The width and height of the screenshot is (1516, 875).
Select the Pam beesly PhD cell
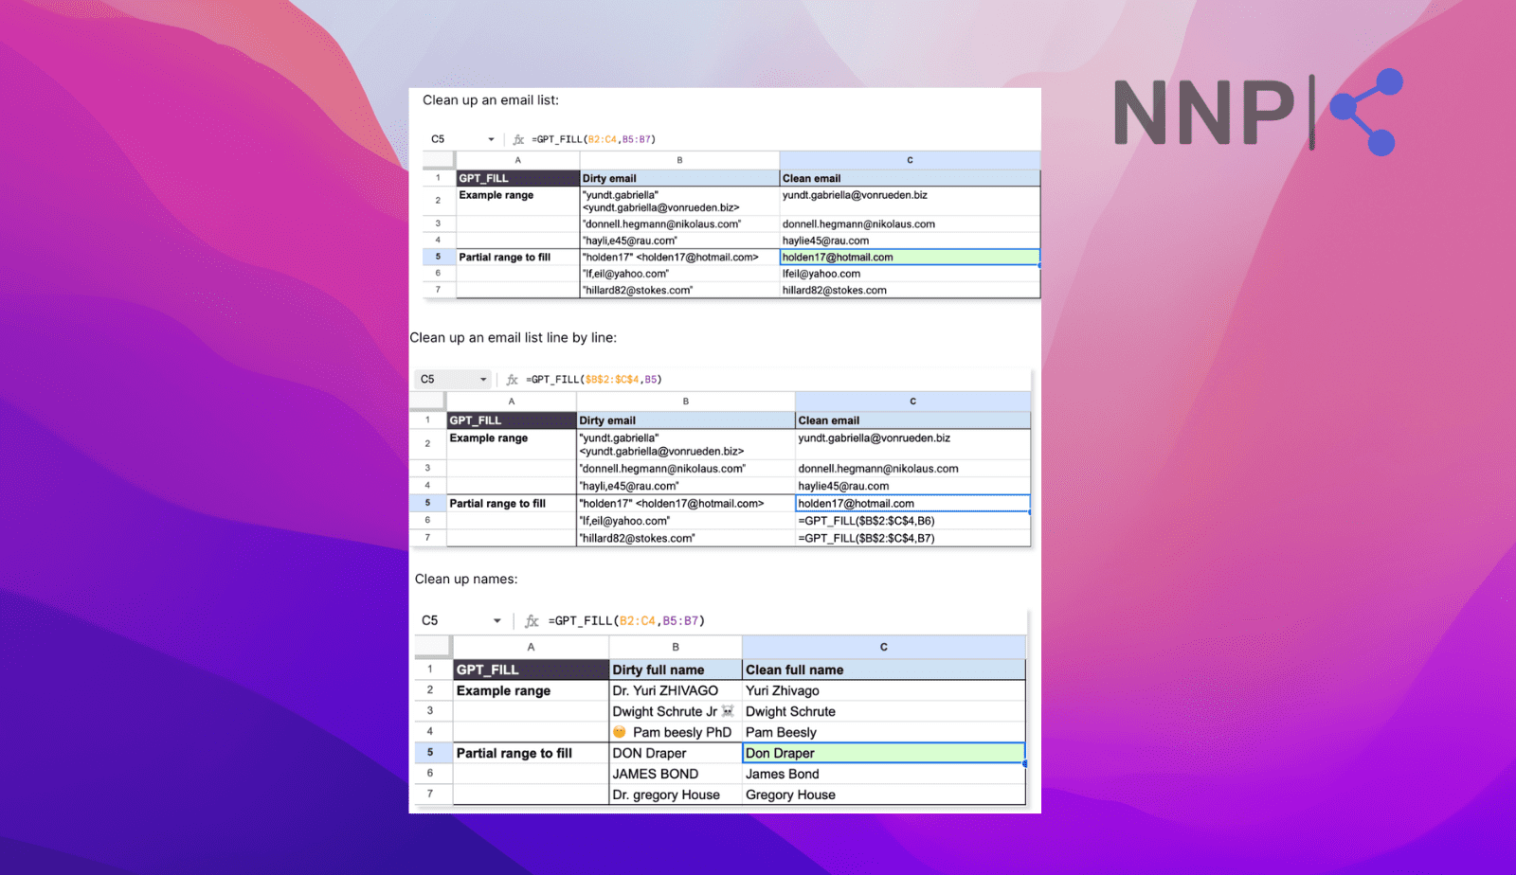click(x=676, y=732)
